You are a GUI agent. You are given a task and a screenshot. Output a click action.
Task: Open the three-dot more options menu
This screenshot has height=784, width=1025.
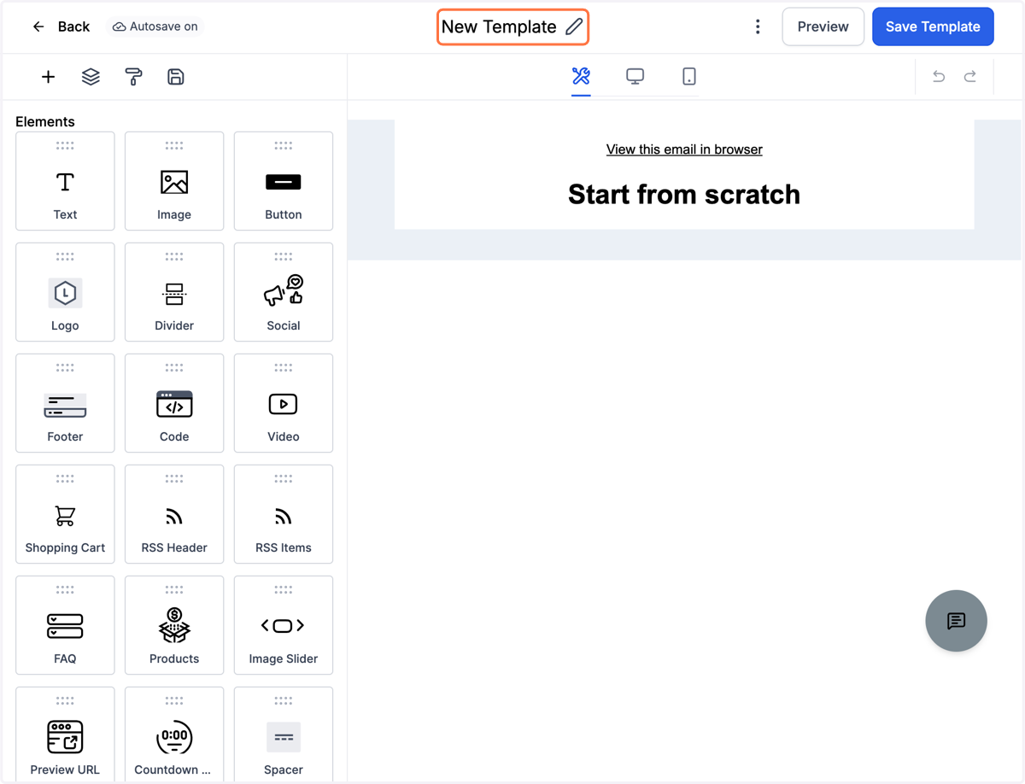point(758,26)
